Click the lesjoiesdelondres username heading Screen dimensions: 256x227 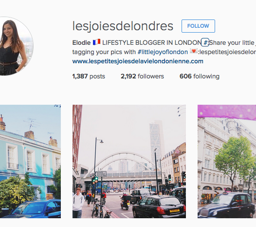tap(123, 26)
